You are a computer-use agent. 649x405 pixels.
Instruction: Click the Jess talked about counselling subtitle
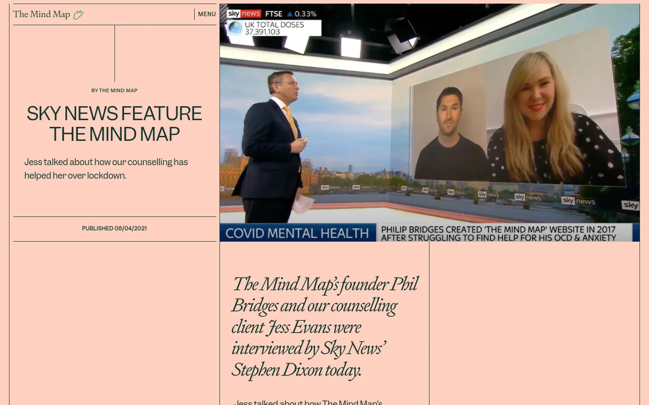106,169
